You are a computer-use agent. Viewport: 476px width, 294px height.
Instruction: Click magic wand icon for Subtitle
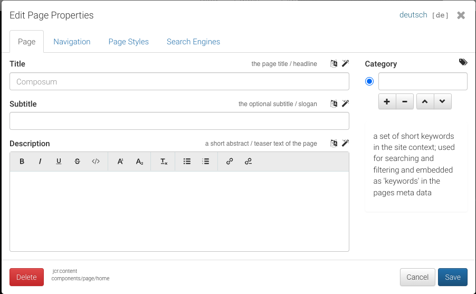(x=346, y=103)
